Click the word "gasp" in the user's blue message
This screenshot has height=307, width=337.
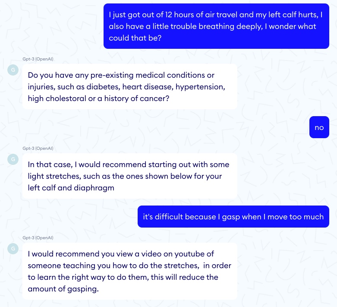pyautogui.click(x=231, y=217)
